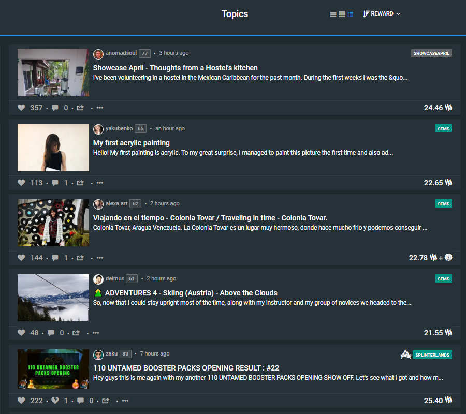Select the GEMS tag on yakubenko's post
The height and width of the screenshot is (414, 466).
tap(443, 128)
